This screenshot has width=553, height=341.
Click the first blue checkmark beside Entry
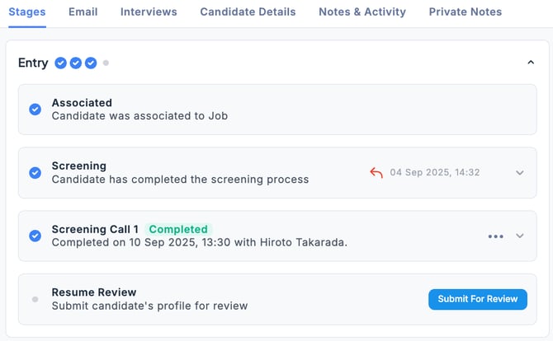(61, 63)
